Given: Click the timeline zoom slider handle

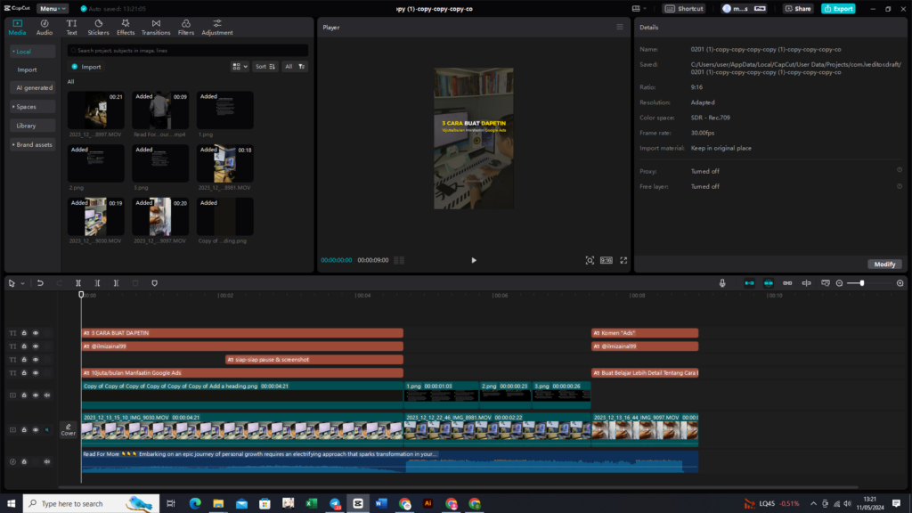Looking at the screenshot, I should (x=862, y=283).
